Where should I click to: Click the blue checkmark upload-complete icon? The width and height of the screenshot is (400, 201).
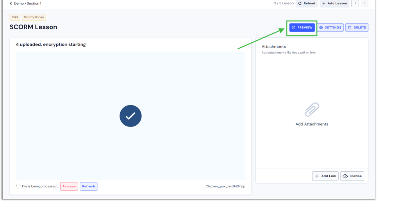131,116
